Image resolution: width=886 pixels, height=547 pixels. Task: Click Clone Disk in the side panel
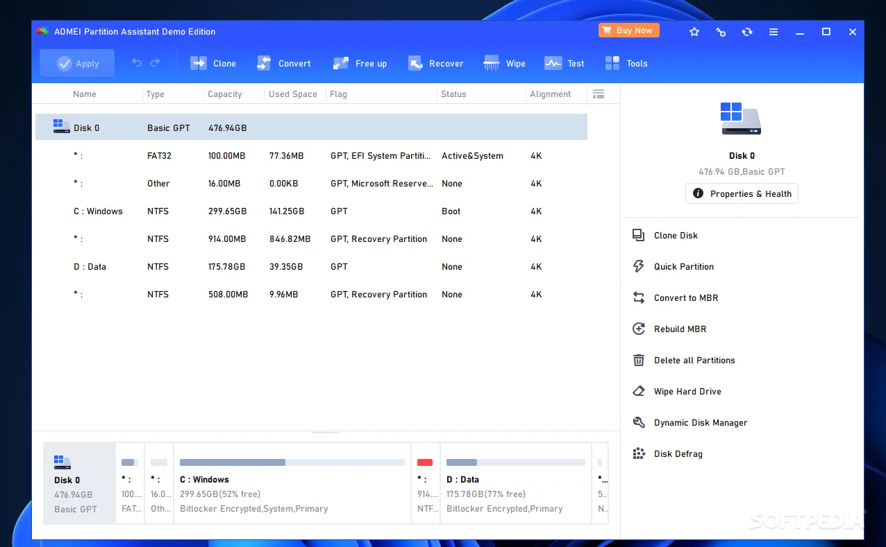click(665, 236)
